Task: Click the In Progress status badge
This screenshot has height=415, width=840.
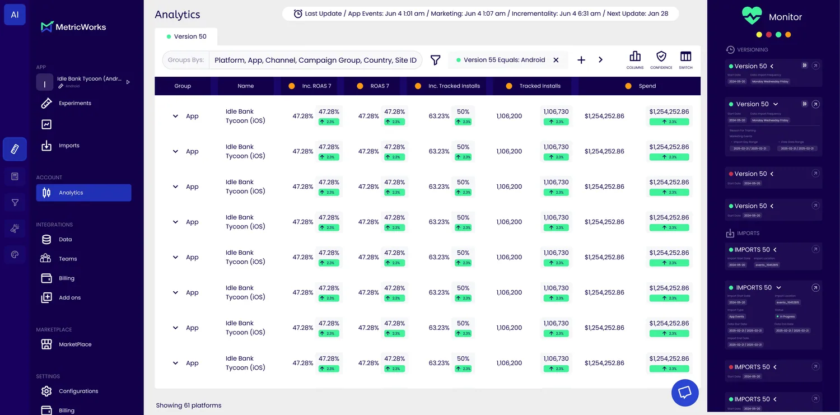Action: pyautogui.click(x=786, y=316)
